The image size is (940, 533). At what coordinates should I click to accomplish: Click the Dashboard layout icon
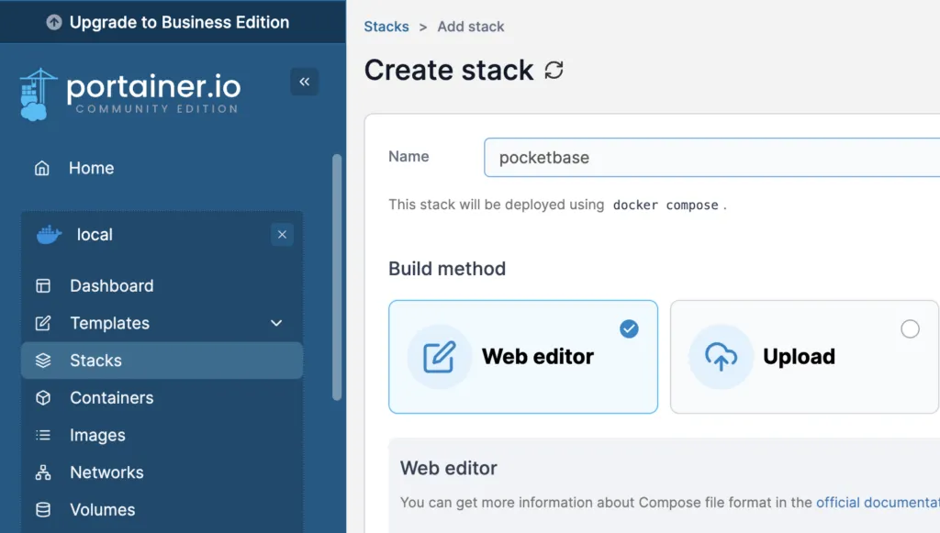[43, 285]
